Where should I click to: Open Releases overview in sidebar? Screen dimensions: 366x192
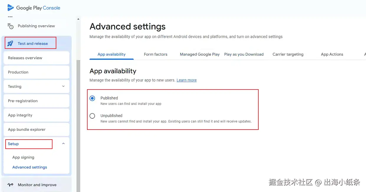click(37, 58)
